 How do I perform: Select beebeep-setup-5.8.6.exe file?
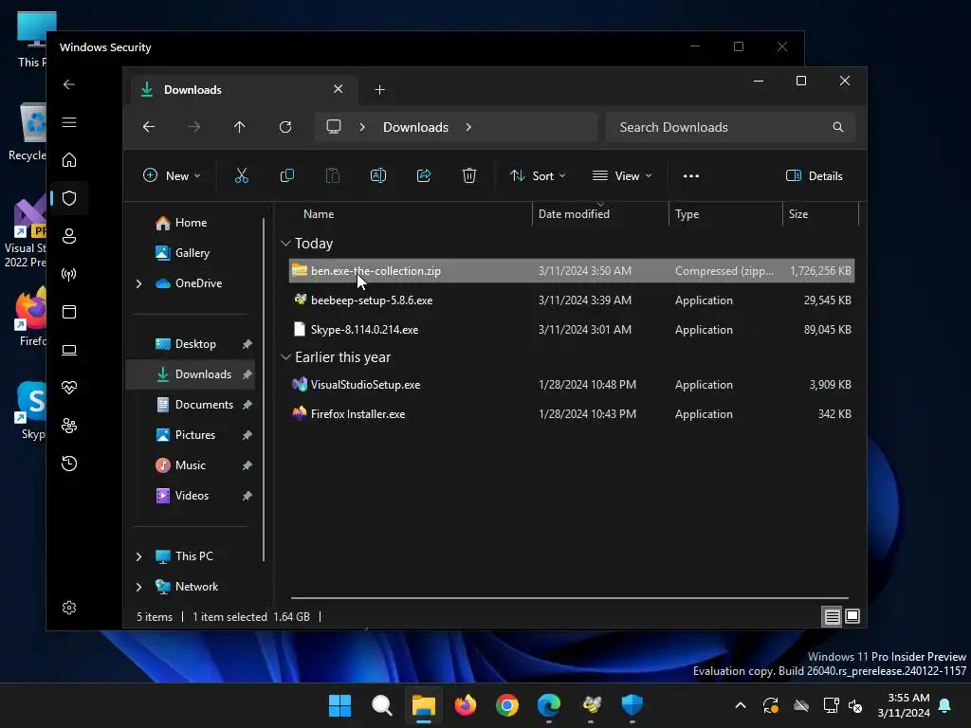[x=571, y=300]
